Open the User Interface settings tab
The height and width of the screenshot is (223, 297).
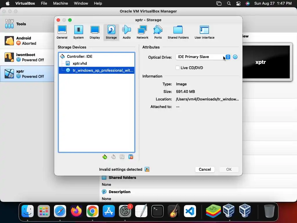(x=204, y=32)
